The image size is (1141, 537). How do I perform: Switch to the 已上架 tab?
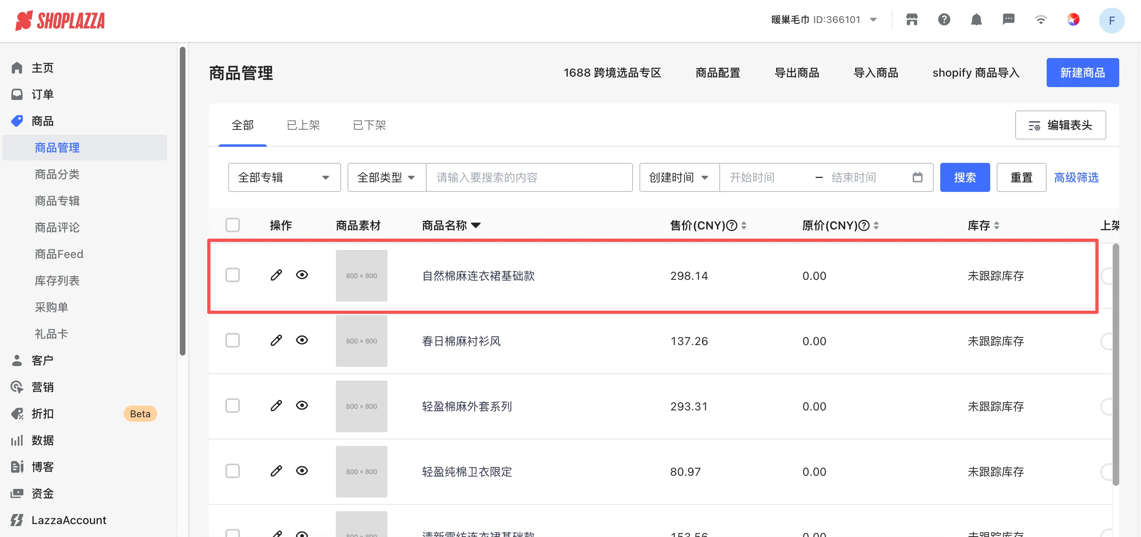tap(304, 125)
